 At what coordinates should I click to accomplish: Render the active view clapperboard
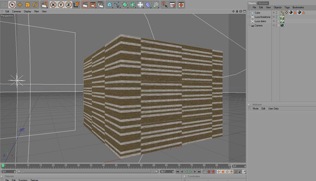85,4
